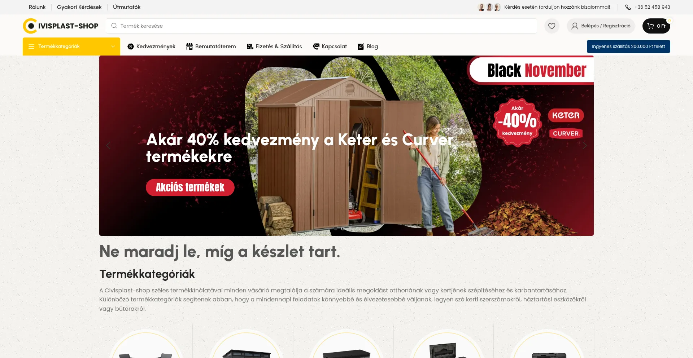This screenshot has width=693, height=358.
Task: Open the shopping cart showing 0 Ft
Action: pos(656,26)
